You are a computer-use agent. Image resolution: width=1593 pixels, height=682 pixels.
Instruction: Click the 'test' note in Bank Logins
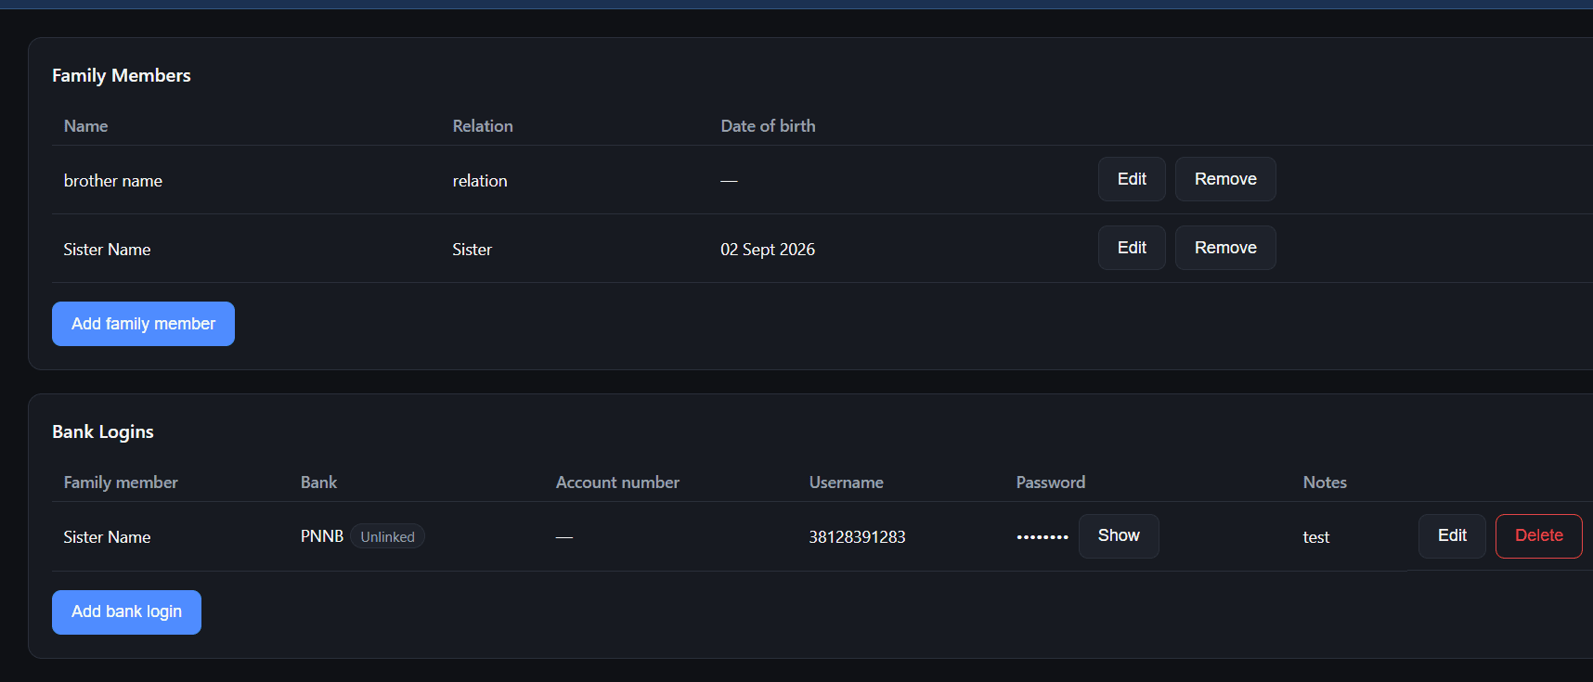[1316, 537]
